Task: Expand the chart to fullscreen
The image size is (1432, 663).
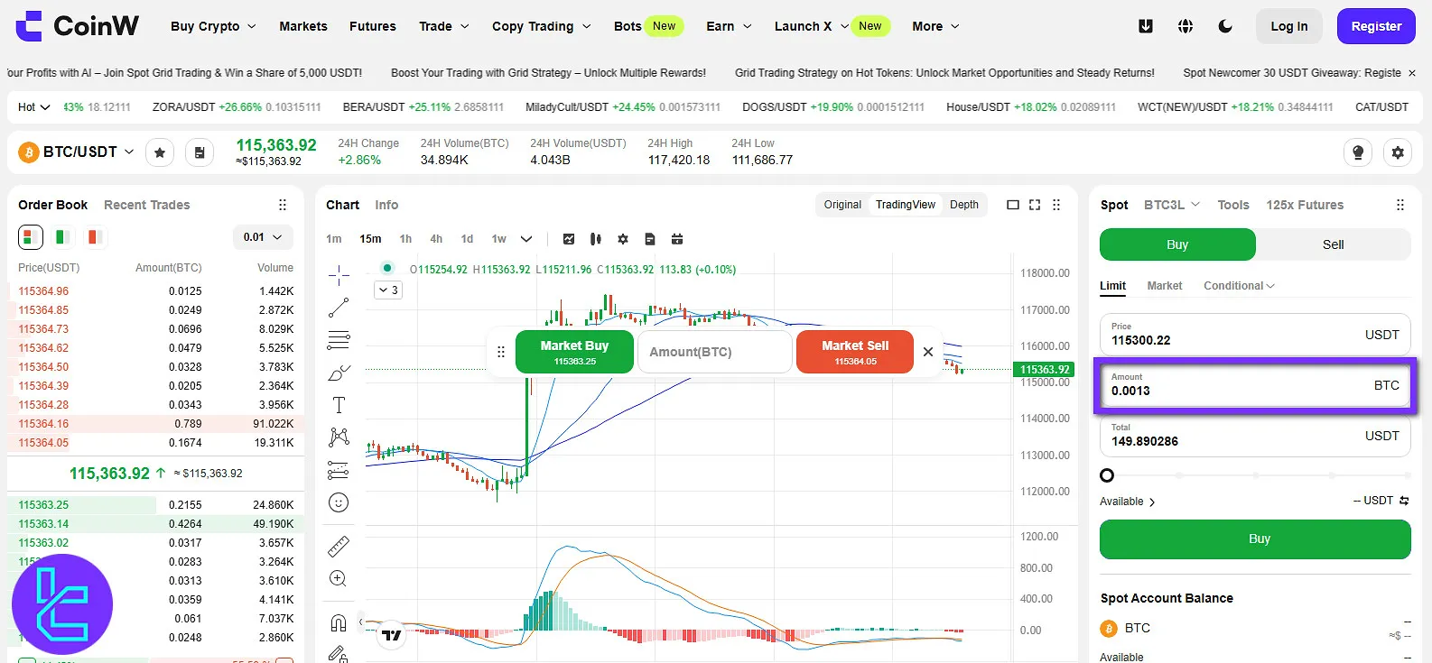Action: 1035,205
